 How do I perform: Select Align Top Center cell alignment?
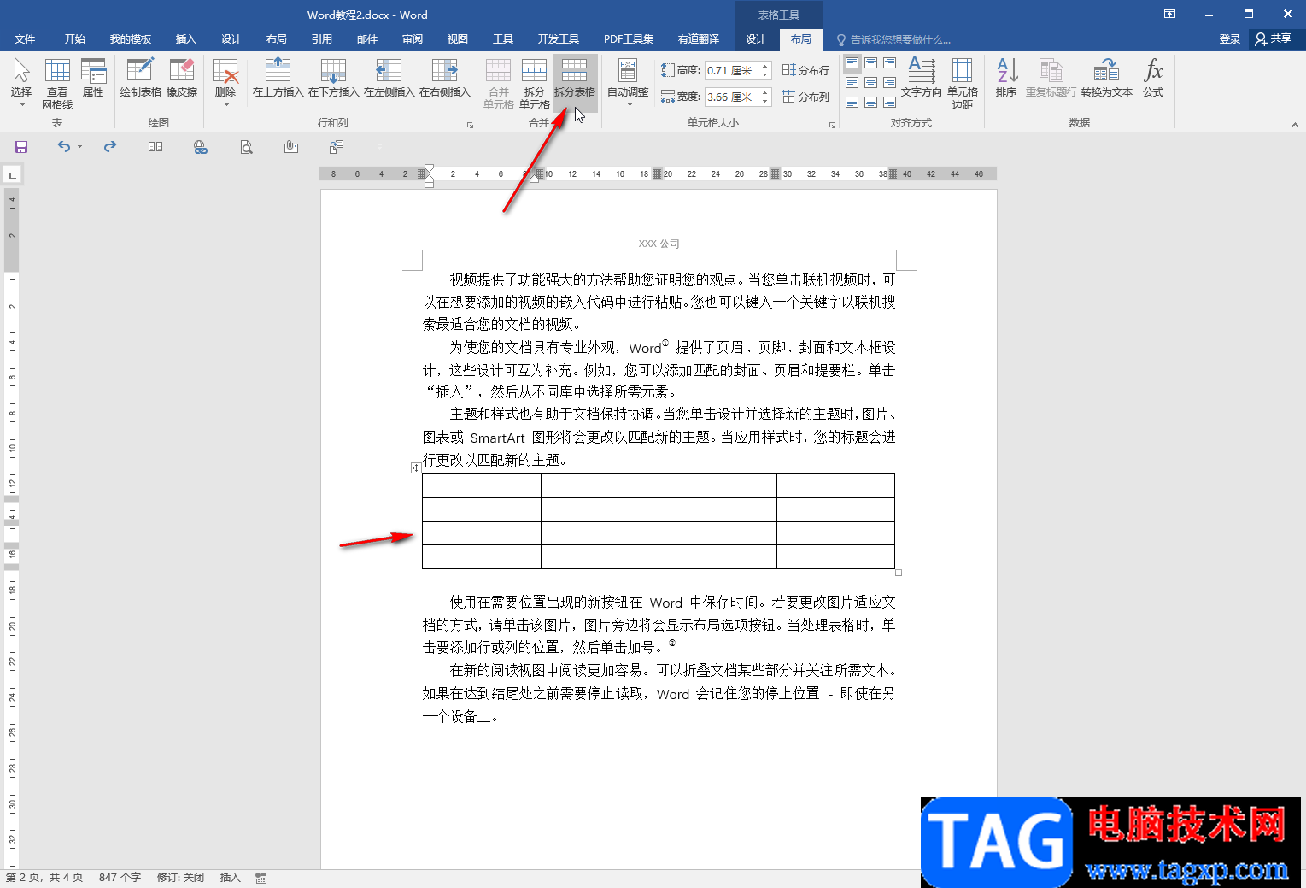[x=870, y=63]
